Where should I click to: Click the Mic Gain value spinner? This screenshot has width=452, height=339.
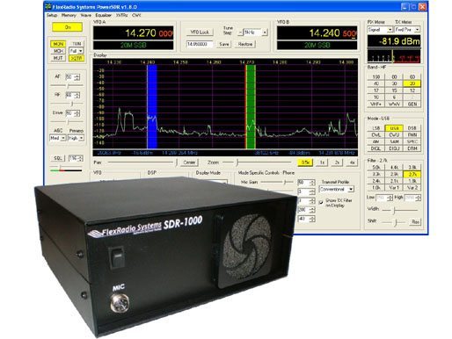306,183
